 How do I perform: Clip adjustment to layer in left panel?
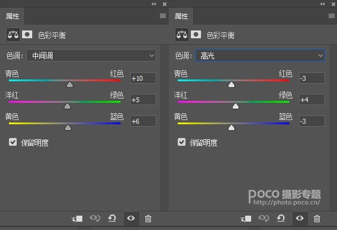[77, 219]
